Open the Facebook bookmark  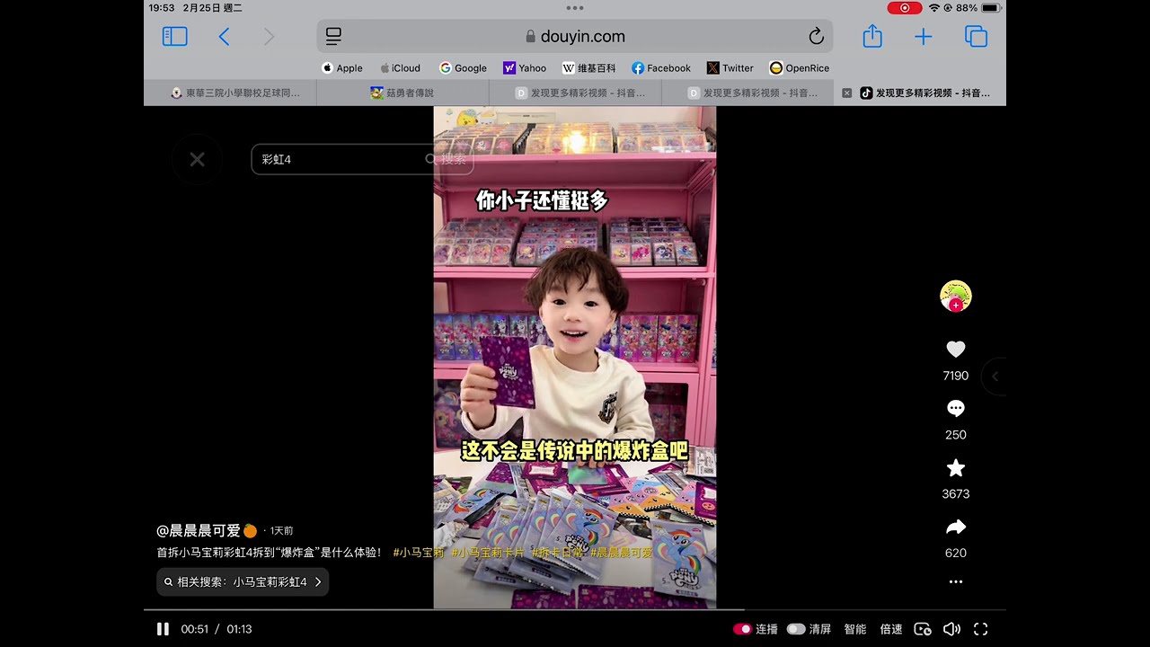click(661, 68)
